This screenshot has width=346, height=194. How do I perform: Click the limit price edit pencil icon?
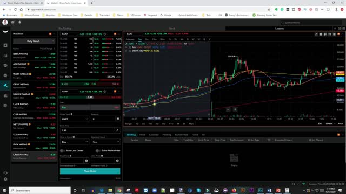point(117,130)
